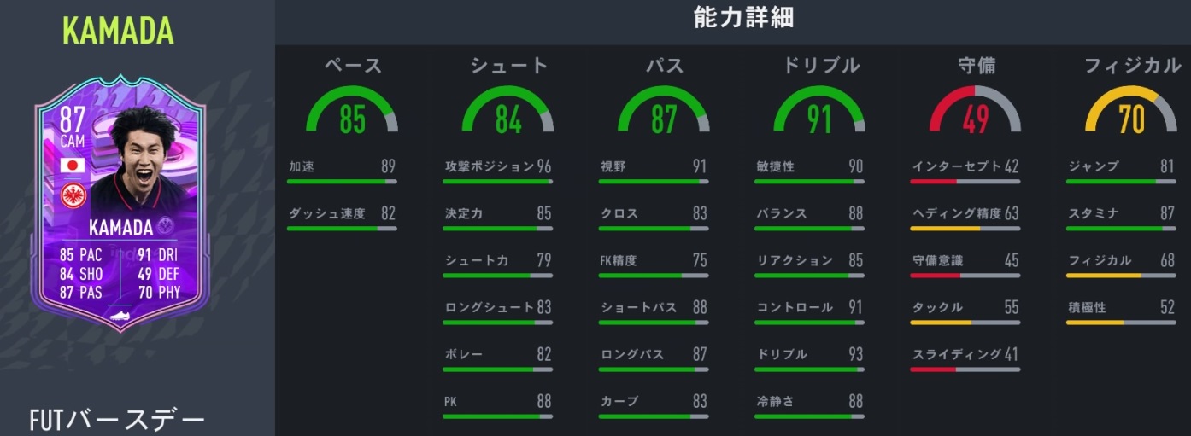Click the 加速 stat bar
The image size is (1191, 436).
click(x=341, y=182)
